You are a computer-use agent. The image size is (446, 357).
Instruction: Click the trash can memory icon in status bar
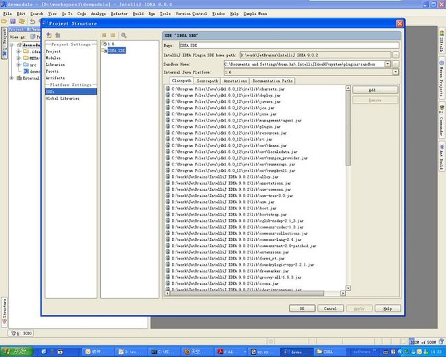click(441, 341)
